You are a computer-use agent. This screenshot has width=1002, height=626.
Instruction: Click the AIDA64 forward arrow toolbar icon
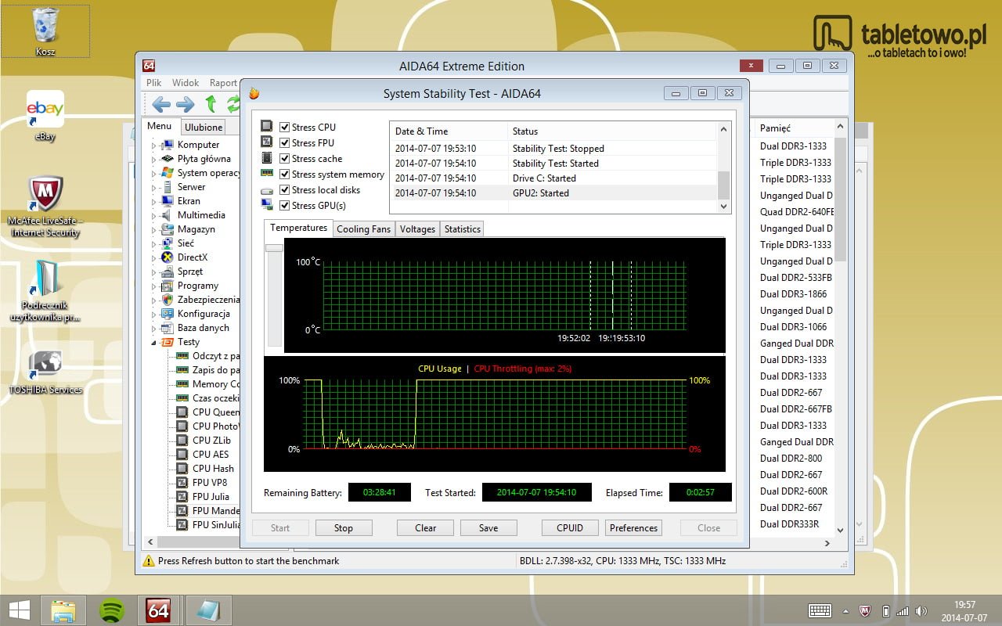tap(186, 104)
